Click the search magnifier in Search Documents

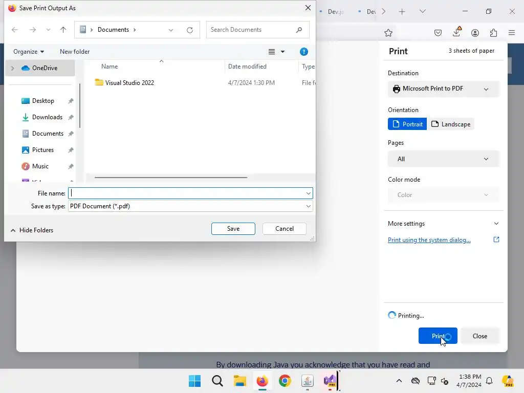[299, 30]
